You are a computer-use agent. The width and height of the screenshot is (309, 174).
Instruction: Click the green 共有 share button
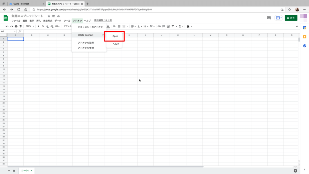[291, 18]
